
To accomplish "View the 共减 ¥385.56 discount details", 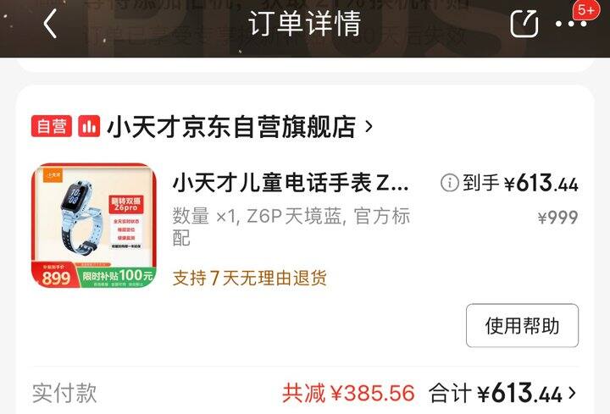I will [x=348, y=393].
